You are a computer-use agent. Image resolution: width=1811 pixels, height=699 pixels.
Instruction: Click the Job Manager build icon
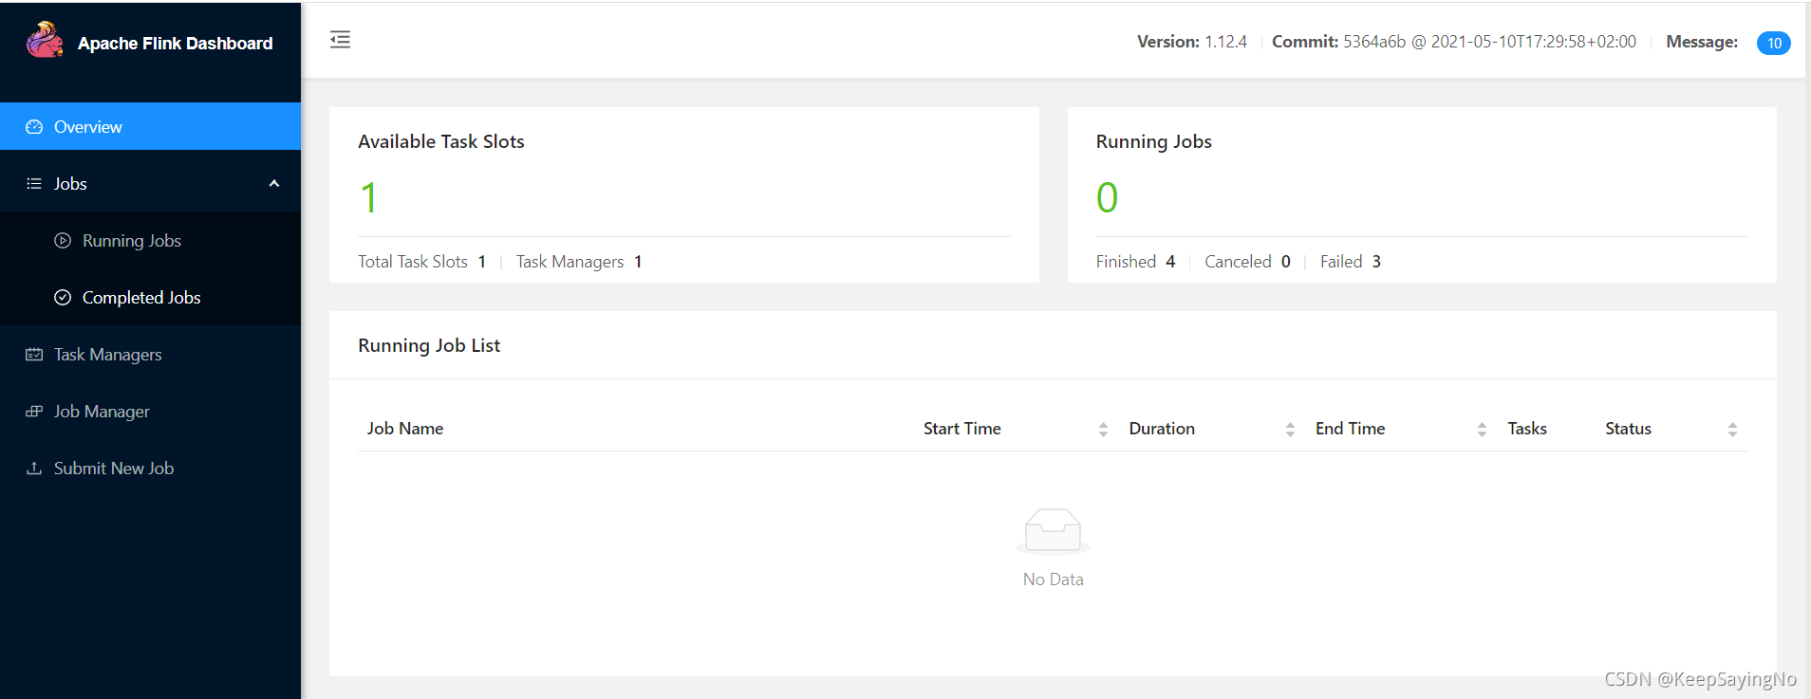34,412
